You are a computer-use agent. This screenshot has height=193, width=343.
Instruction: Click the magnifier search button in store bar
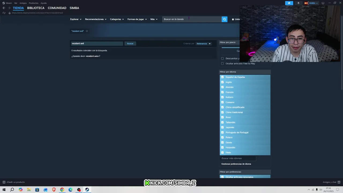tap(225, 19)
